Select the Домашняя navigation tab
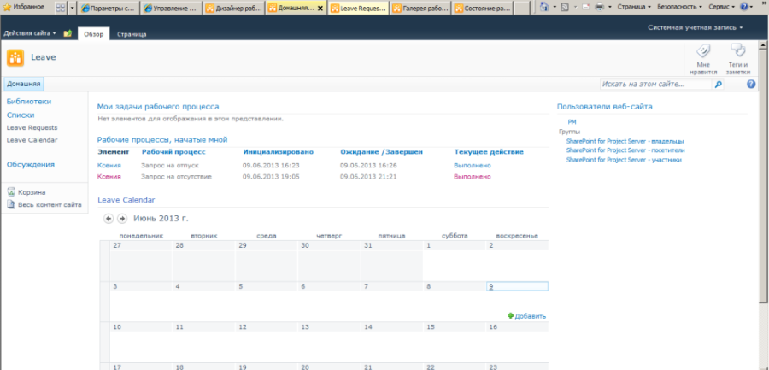Viewport: 769px width, 370px height. pos(24,84)
